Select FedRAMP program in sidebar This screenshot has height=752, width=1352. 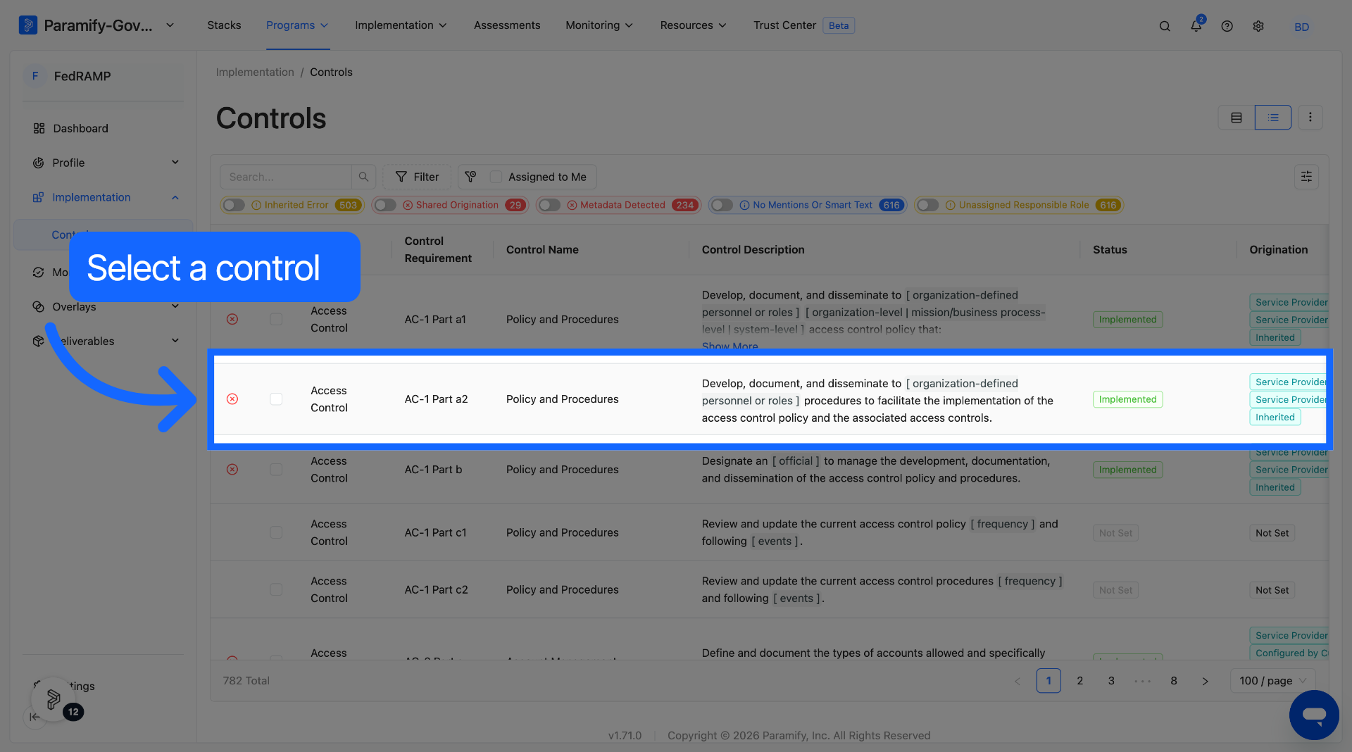coord(103,76)
